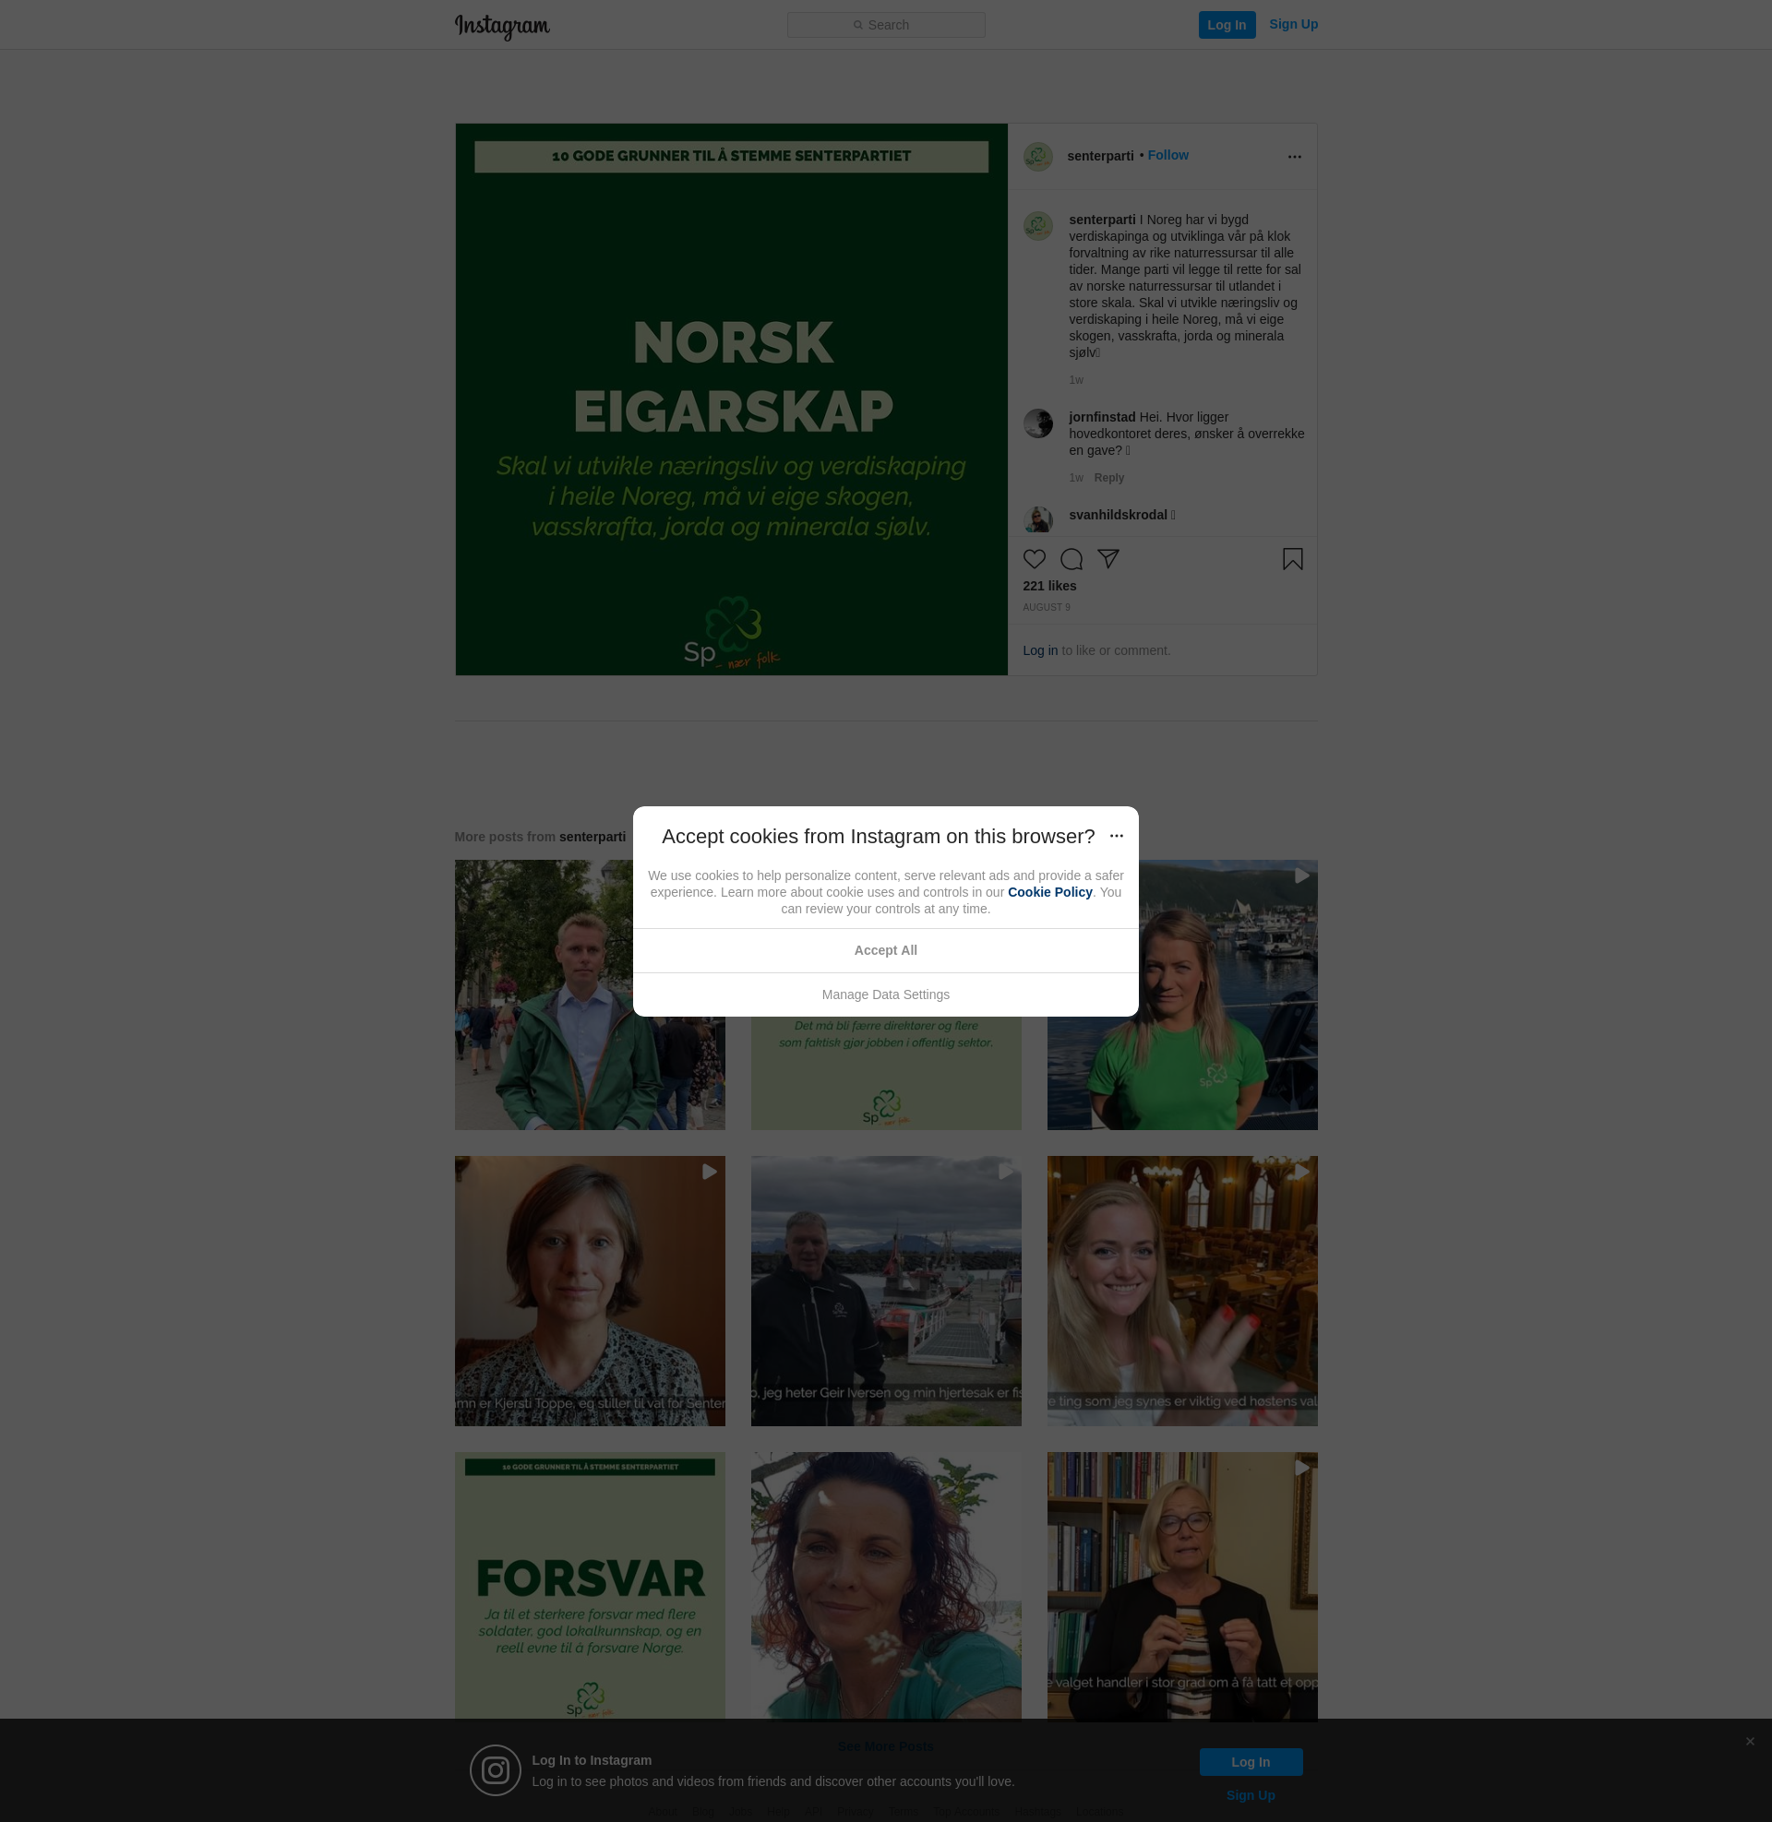Click See More Posts link
Screen dimensions: 1772x1822
point(885,1746)
